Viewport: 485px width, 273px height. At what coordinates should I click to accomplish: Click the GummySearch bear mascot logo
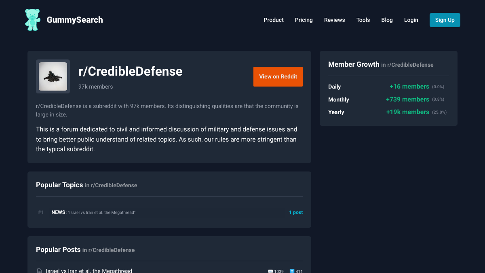coord(32,20)
